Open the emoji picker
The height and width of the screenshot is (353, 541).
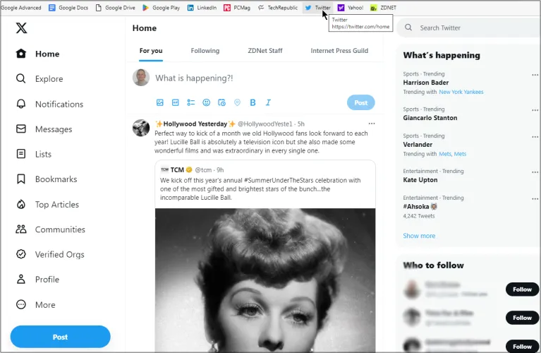tap(207, 102)
